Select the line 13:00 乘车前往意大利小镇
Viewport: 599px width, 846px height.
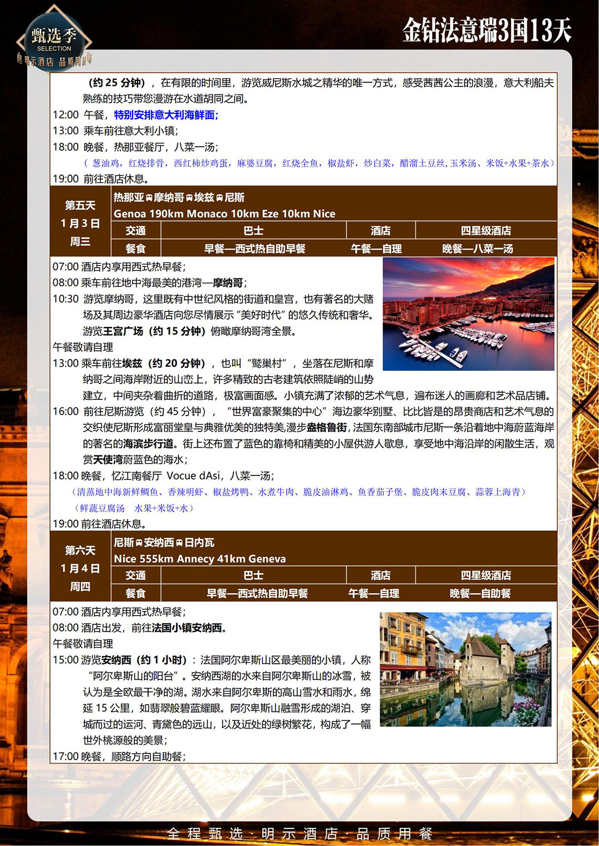[x=115, y=131]
